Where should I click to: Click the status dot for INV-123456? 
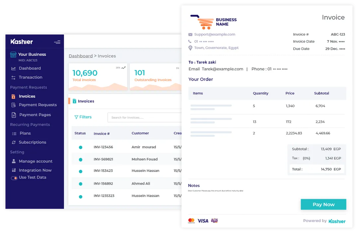click(x=81, y=147)
